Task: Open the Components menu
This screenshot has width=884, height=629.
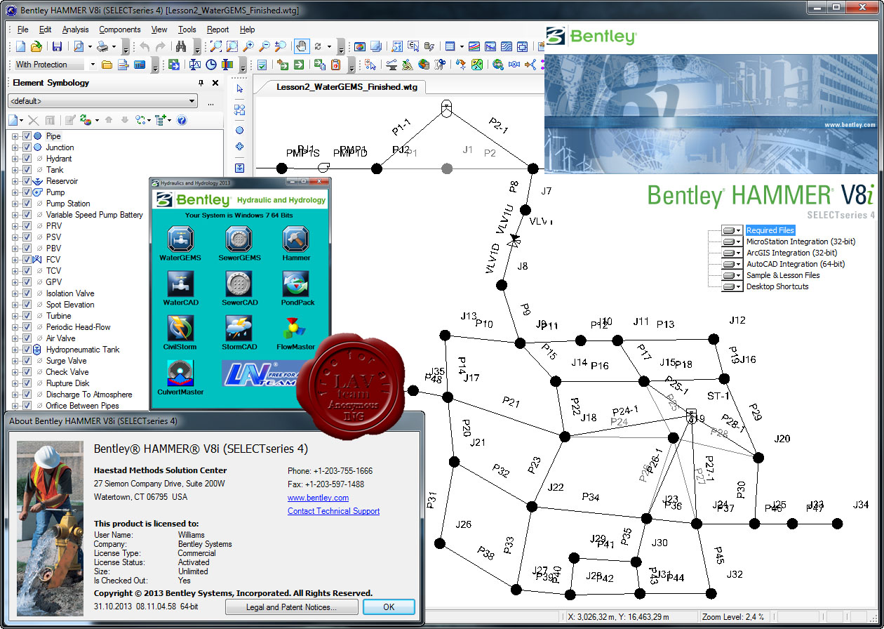Action: pyautogui.click(x=120, y=29)
